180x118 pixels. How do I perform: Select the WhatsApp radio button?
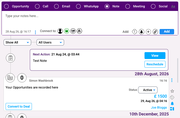coord(78,6)
